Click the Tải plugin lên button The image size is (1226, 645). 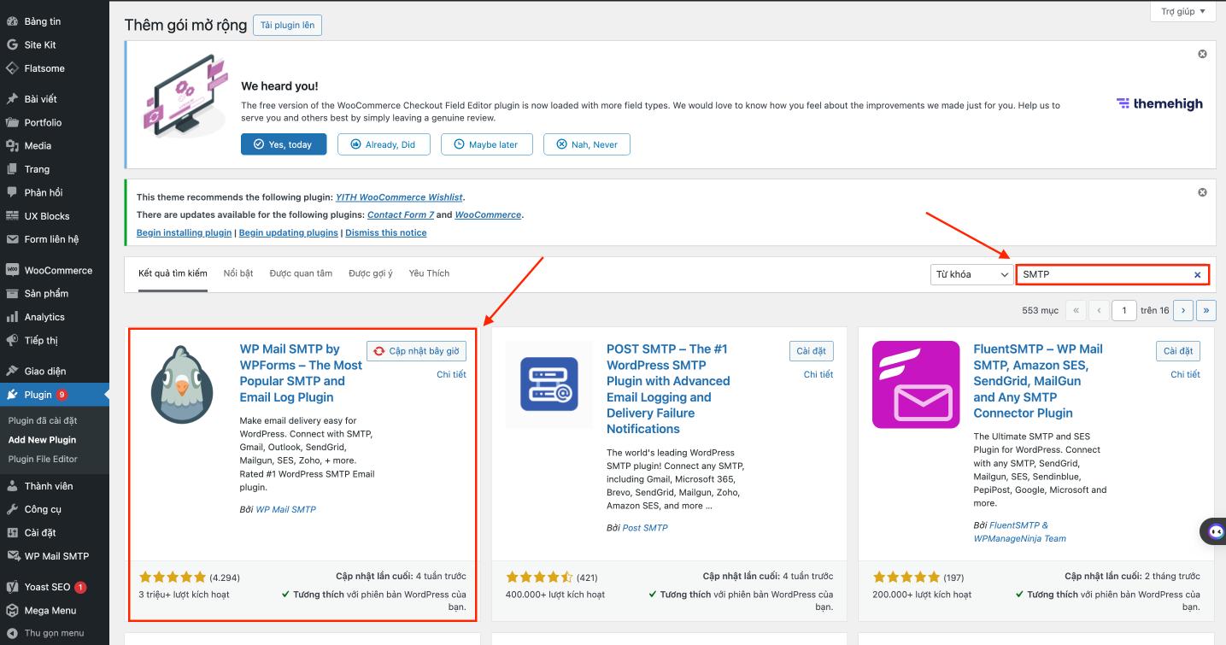pyautogui.click(x=287, y=25)
